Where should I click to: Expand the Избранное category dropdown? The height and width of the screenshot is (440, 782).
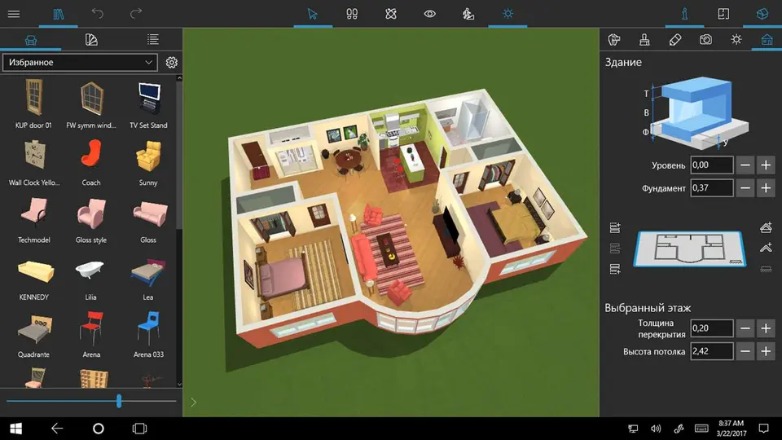pos(80,63)
